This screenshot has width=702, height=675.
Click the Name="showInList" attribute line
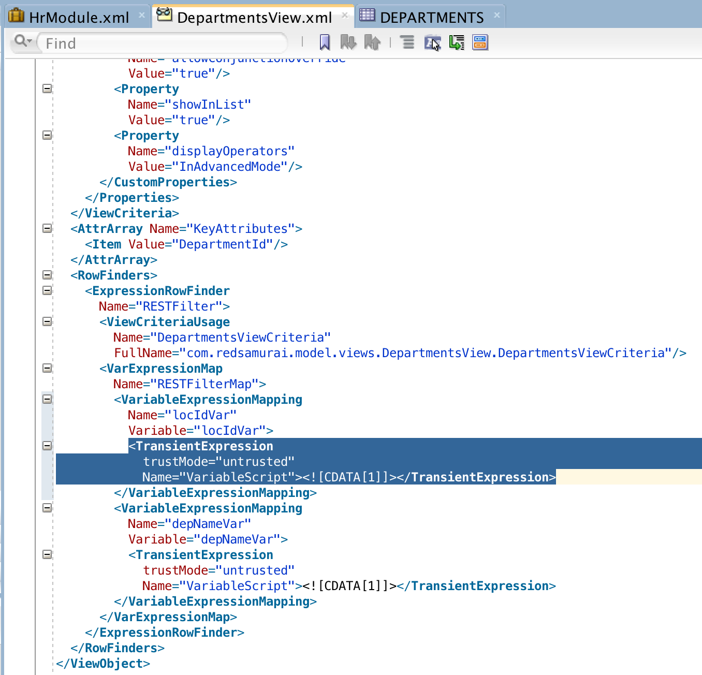pyautogui.click(x=189, y=105)
